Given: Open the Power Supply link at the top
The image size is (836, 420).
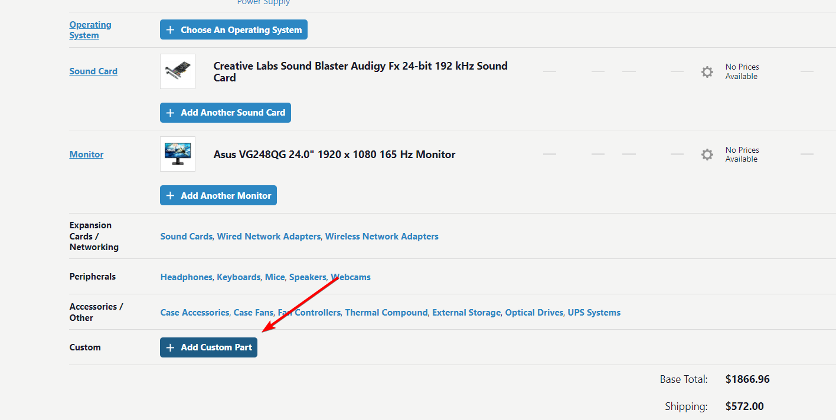Looking at the screenshot, I should (263, 3).
